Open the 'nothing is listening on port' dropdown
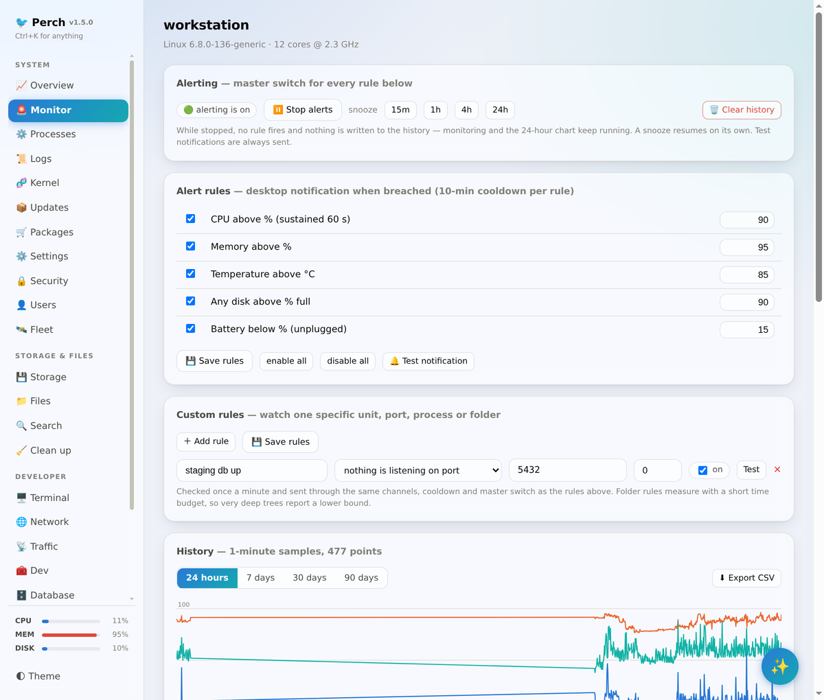Image resolution: width=824 pixels, height=700 pixels. point(418,470)
